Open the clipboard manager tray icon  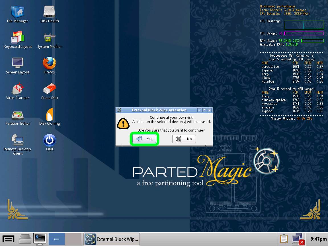point(284,239)
